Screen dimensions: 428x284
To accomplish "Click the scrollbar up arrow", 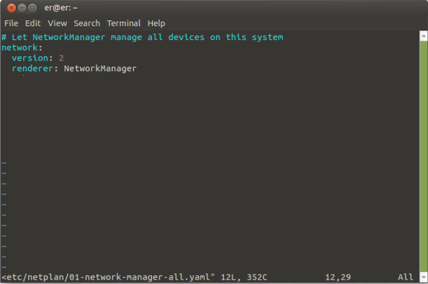I will 424,35.
